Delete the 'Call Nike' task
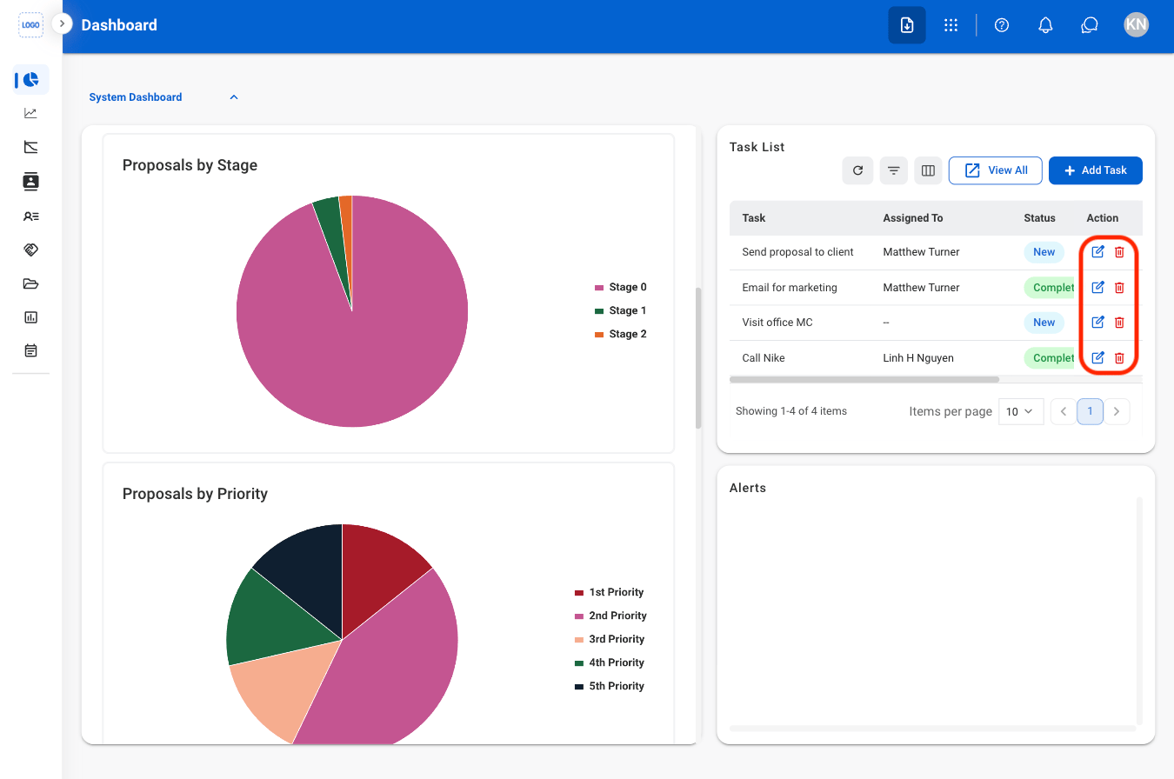 (x=1119, y=357)
